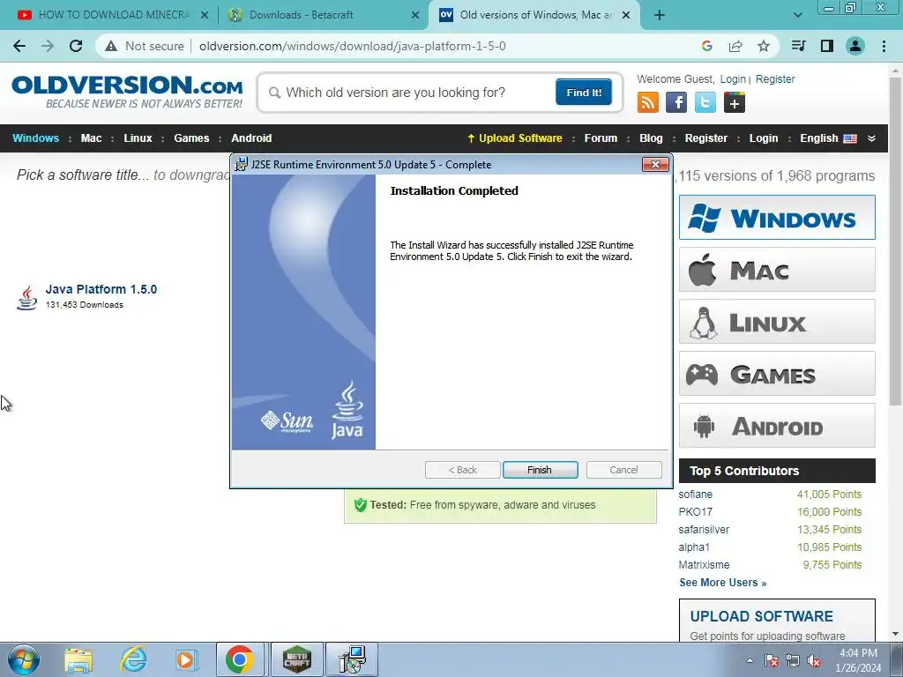Screen dimensions: 903x677
Task: Open the Windows category banner
Action: coord(777,218)
